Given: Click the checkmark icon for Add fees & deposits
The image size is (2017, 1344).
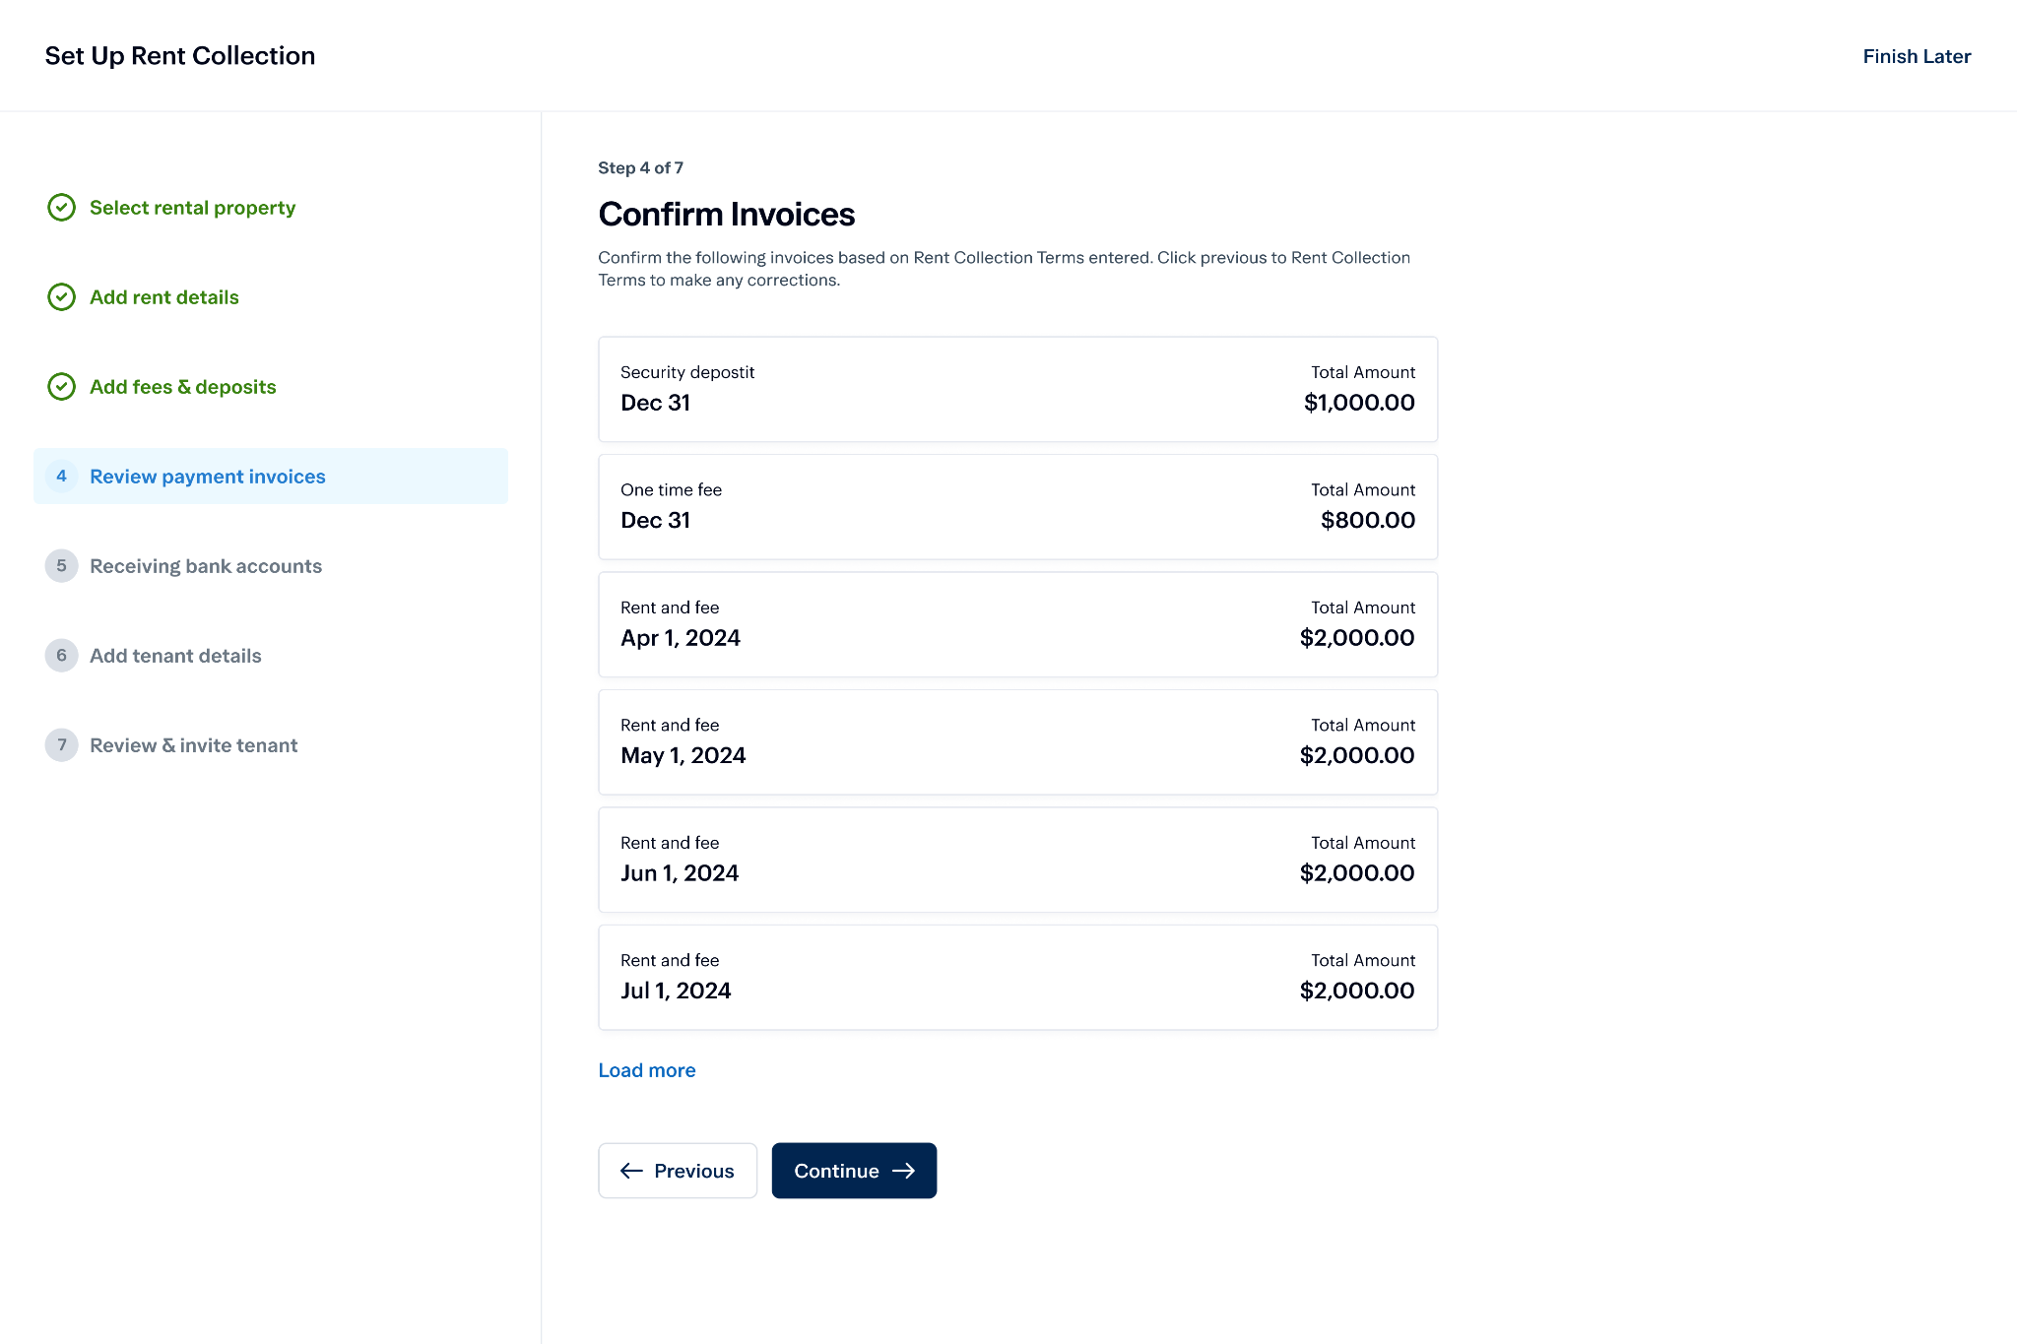Looking at the screenshot, I should [x=61, y=387].
